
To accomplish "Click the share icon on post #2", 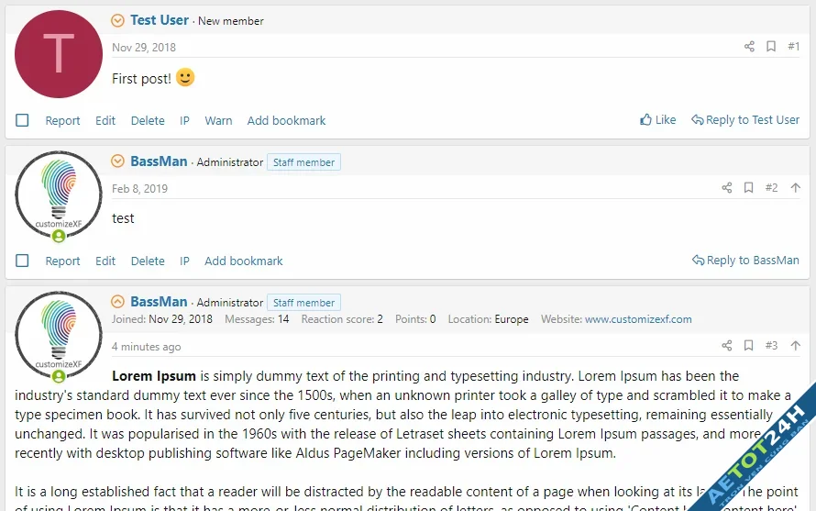I will point(727,188).
